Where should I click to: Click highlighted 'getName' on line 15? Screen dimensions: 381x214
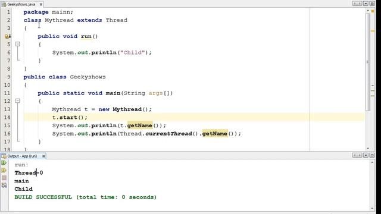(140, 125)
